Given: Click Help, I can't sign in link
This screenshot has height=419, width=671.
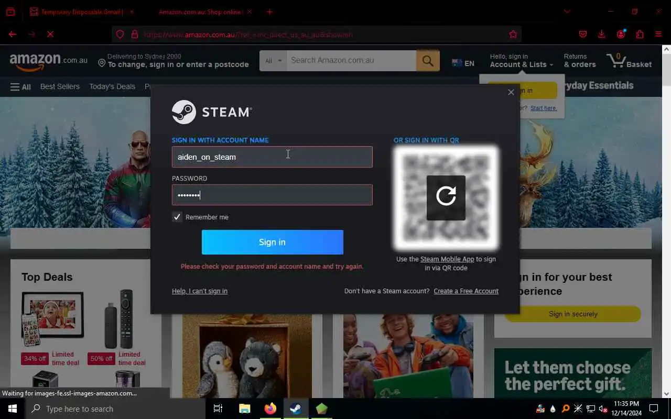Looking at the screenshot, I should coord(200,291).
